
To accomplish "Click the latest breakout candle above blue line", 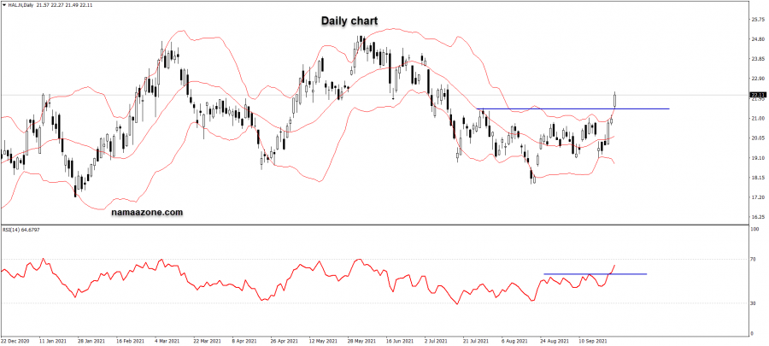I will [x=615, y=99].
